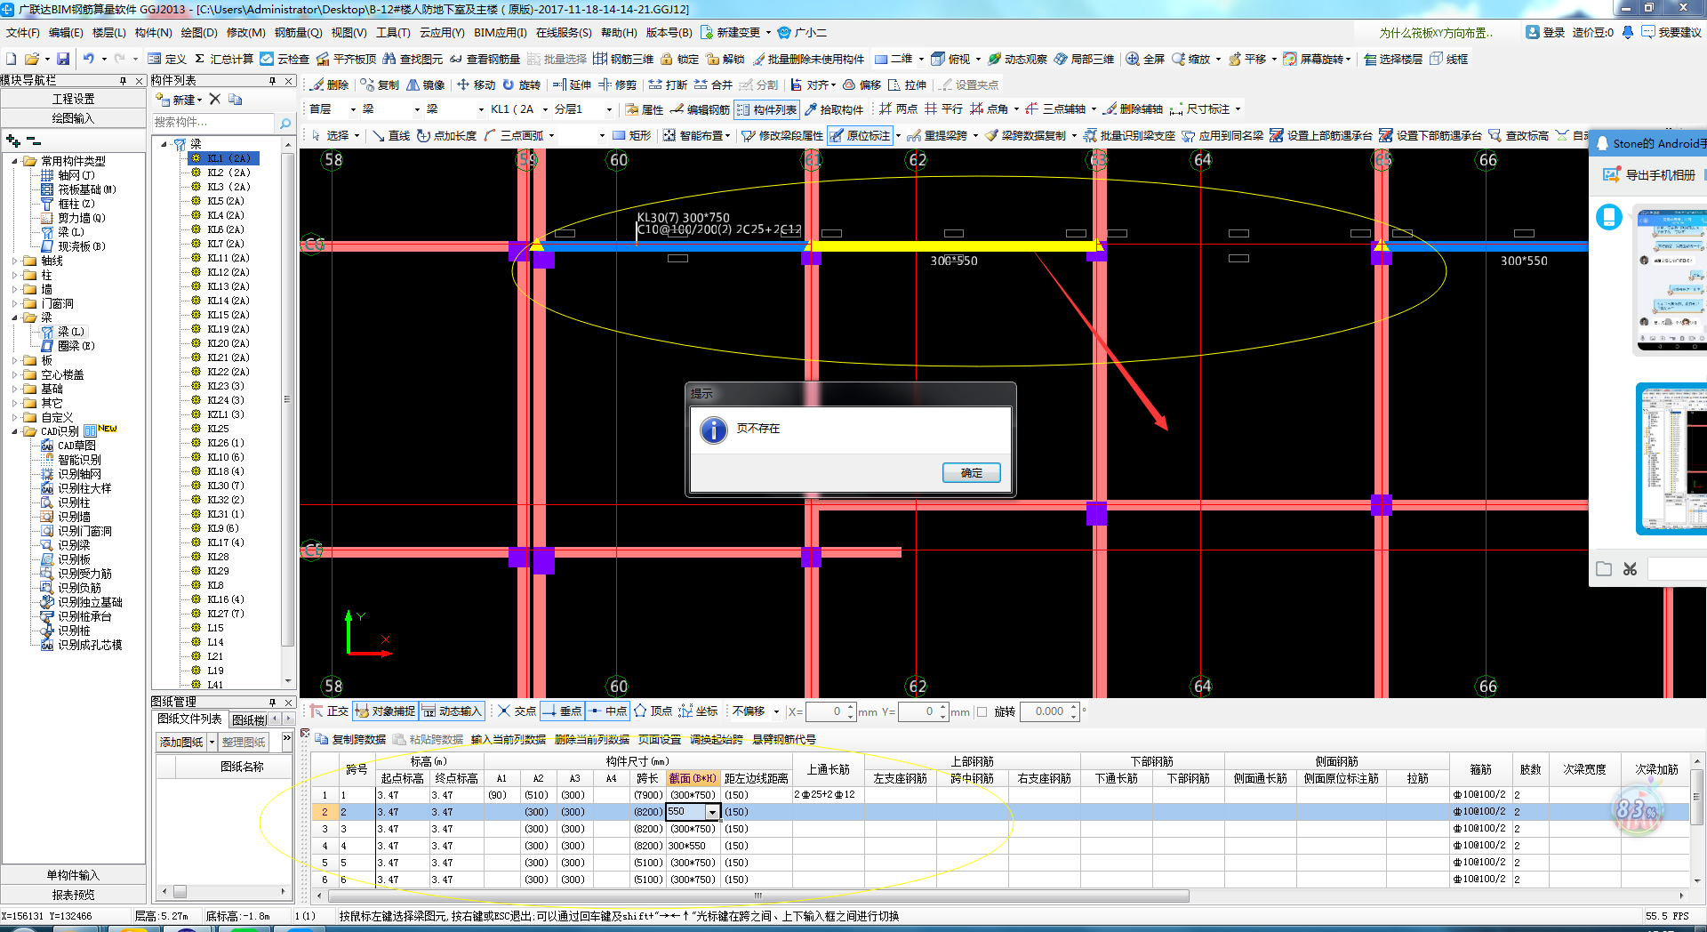The image size is (1707, 932).
Task: Click the 添加图纸 button
Action: (181, 742)
